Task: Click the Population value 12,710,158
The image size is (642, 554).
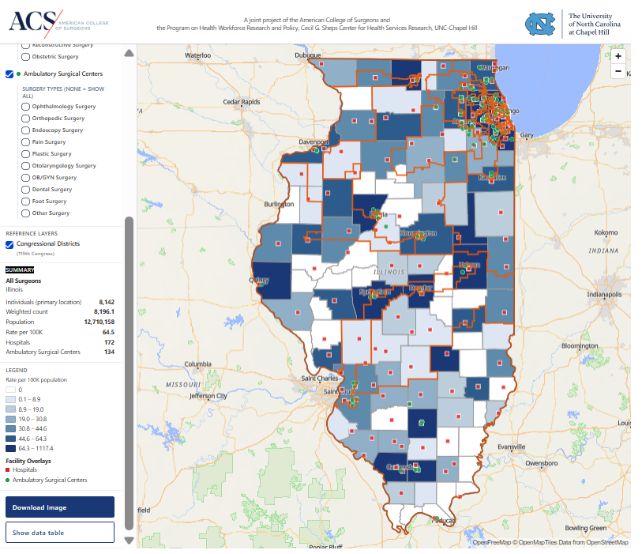Action: click(99, 322)
